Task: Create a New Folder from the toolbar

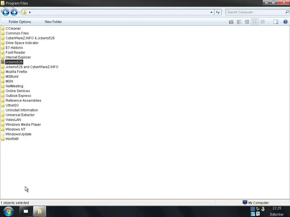Action: coord(53,22)
